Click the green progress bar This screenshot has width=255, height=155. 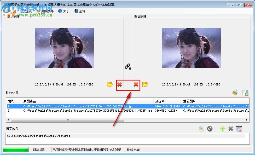(16, 150)
